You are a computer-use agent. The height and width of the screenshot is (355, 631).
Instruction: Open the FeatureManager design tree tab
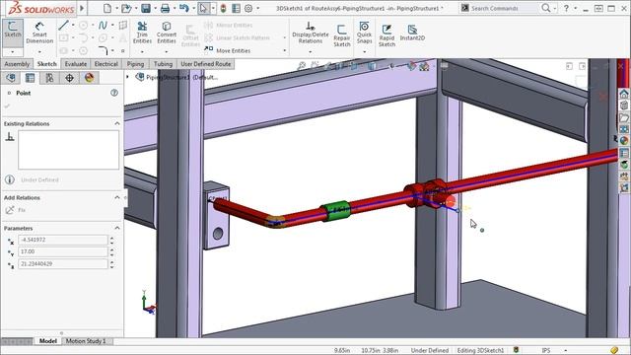click(11, 78)
